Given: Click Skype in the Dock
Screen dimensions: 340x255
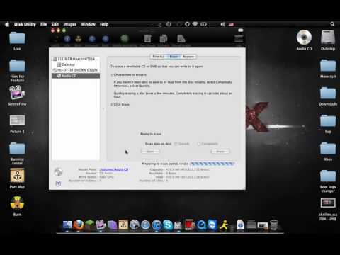Looking at the screenshot, I should [168, 225].
